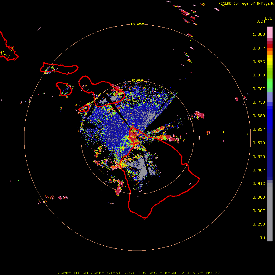Click the 0.573 scale value
Screen dimensions: 275x275
click(x=259, y=143)
